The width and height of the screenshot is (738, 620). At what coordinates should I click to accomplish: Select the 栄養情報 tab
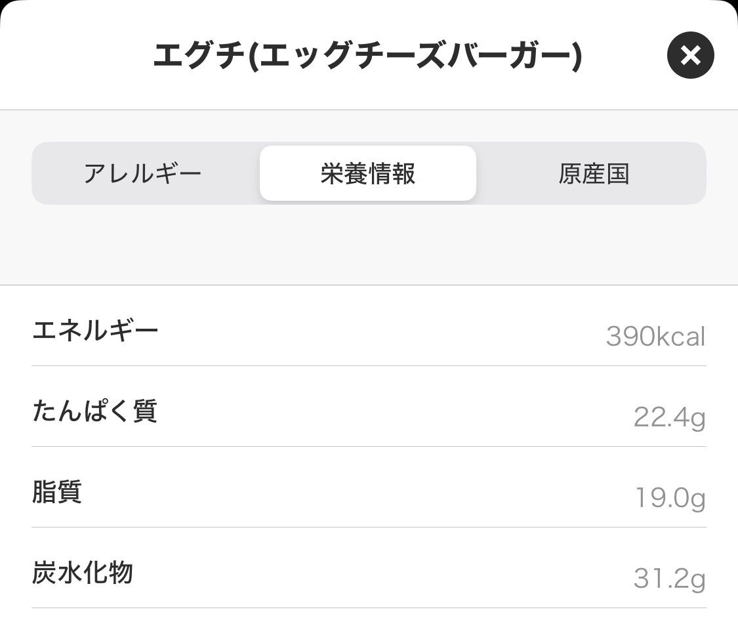367,174
